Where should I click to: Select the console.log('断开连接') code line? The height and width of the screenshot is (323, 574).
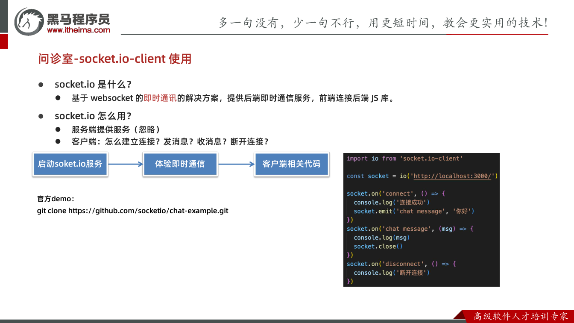click(x=392, y=273)
